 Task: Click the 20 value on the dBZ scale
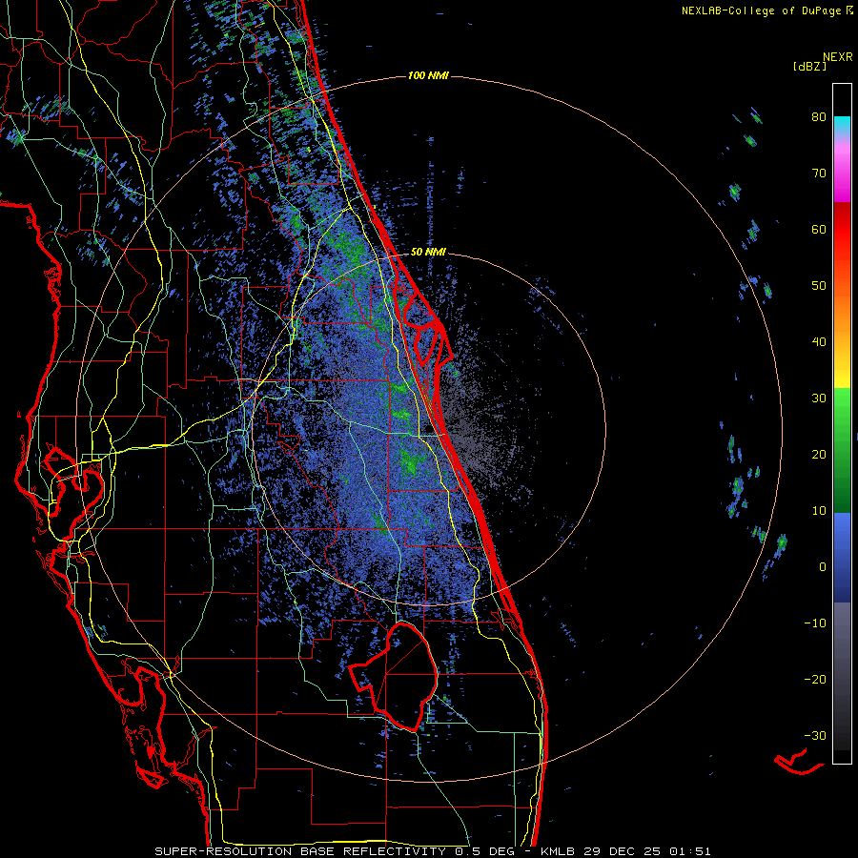(819, 454)
